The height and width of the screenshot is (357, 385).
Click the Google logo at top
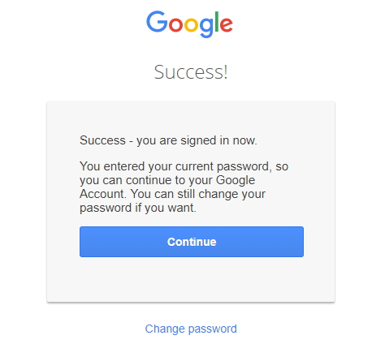point(189,24)
